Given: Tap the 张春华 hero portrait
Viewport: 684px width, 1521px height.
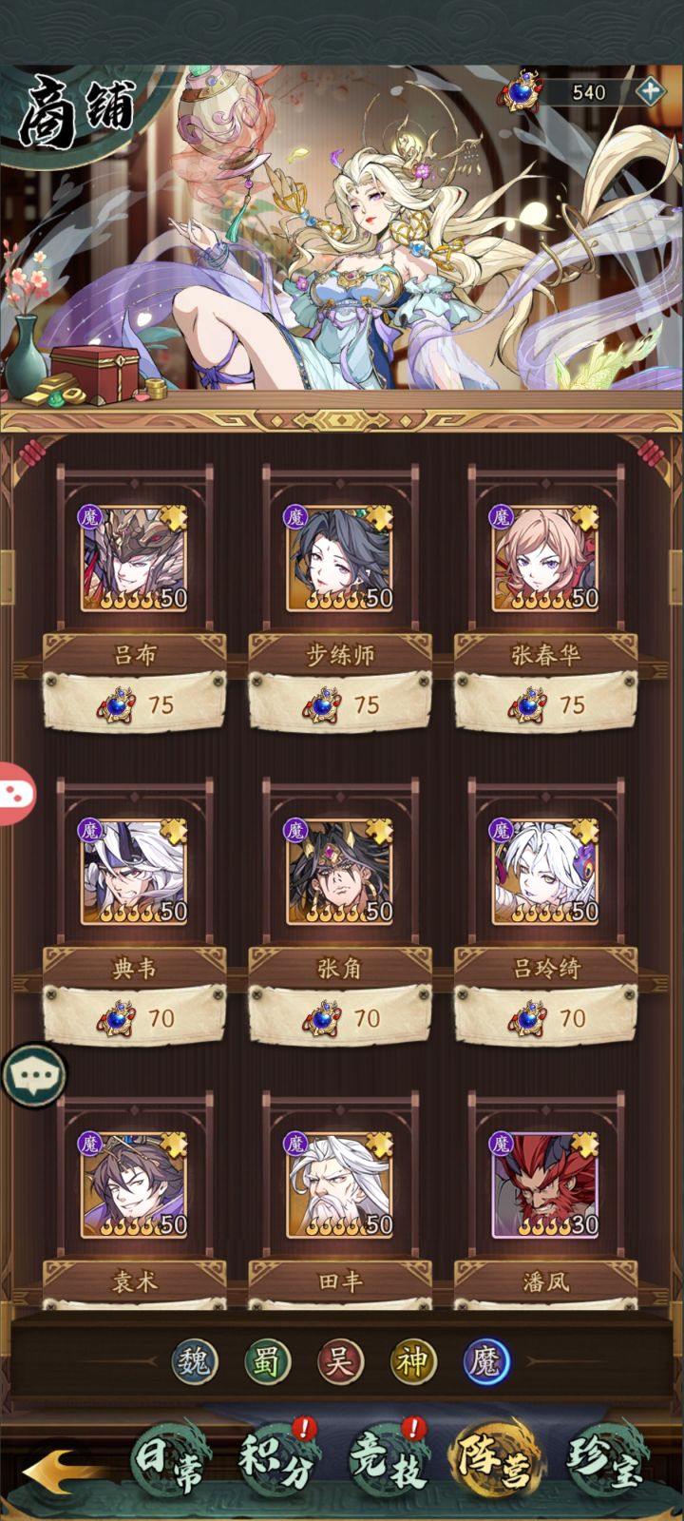Looking at the screenshot, I should click(x=545, y=558).
